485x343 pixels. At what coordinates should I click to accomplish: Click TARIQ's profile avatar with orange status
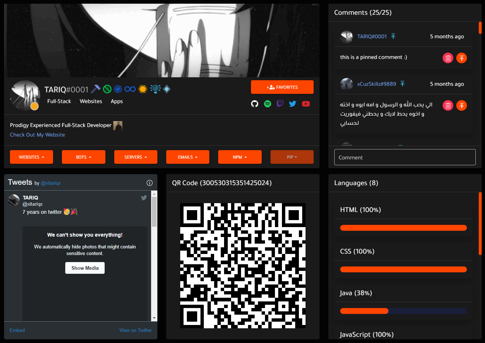point(25,95)
